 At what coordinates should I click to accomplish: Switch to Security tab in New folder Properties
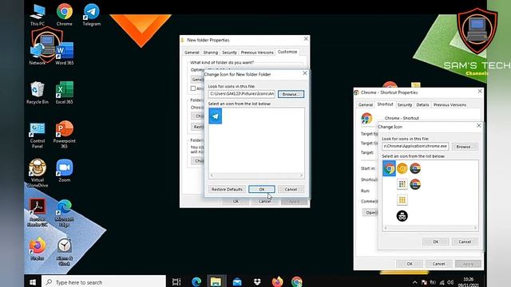click(229, 53)
